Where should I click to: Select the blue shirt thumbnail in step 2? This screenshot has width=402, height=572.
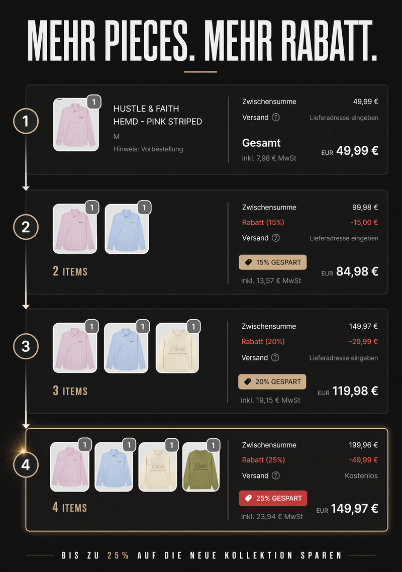pyautogui.click(x=127, y=228)
